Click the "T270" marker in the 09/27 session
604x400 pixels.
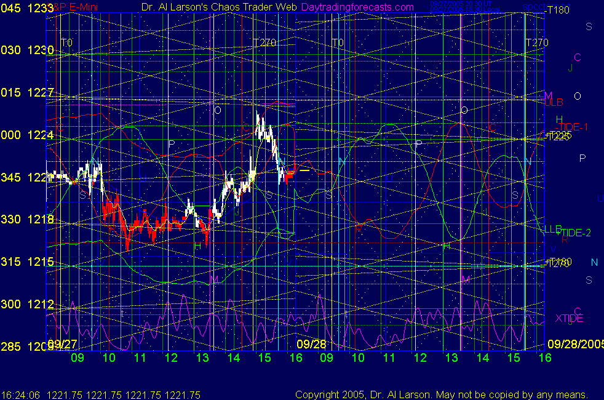pos(264,42)
